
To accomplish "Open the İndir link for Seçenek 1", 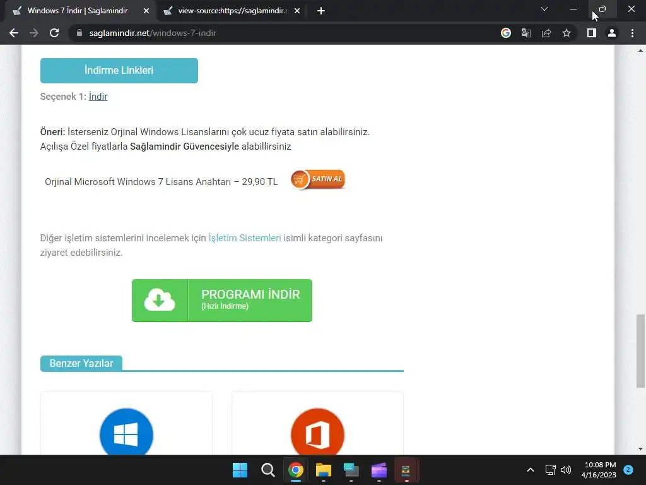I will tap(98, 97).
